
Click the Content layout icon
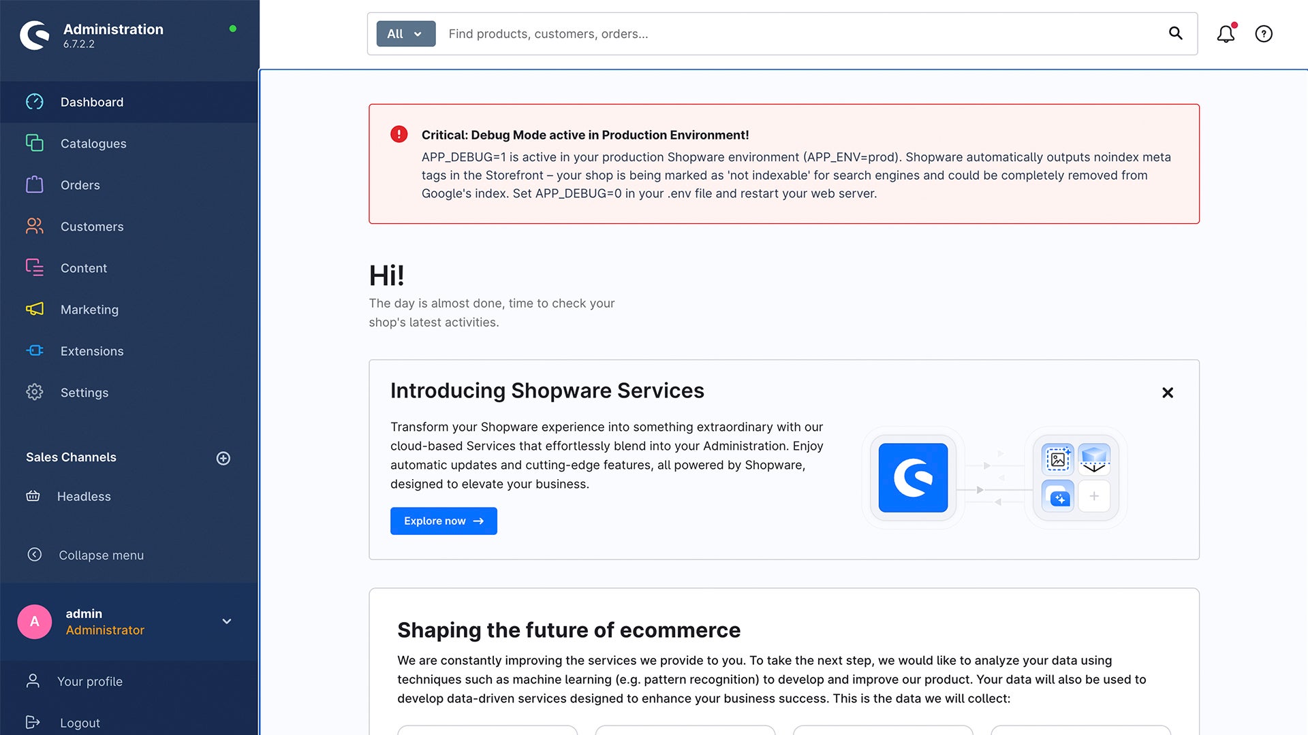(x=35, y=267)
